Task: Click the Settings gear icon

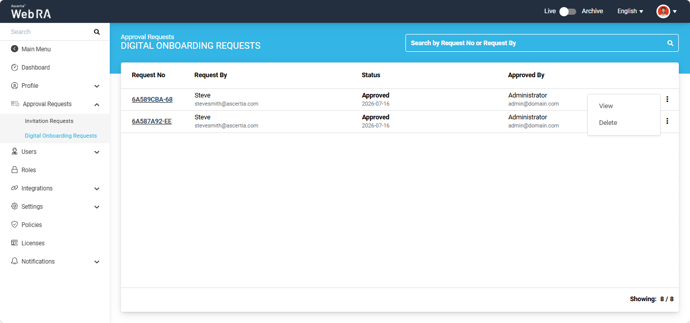Action: tap(15, 207)
